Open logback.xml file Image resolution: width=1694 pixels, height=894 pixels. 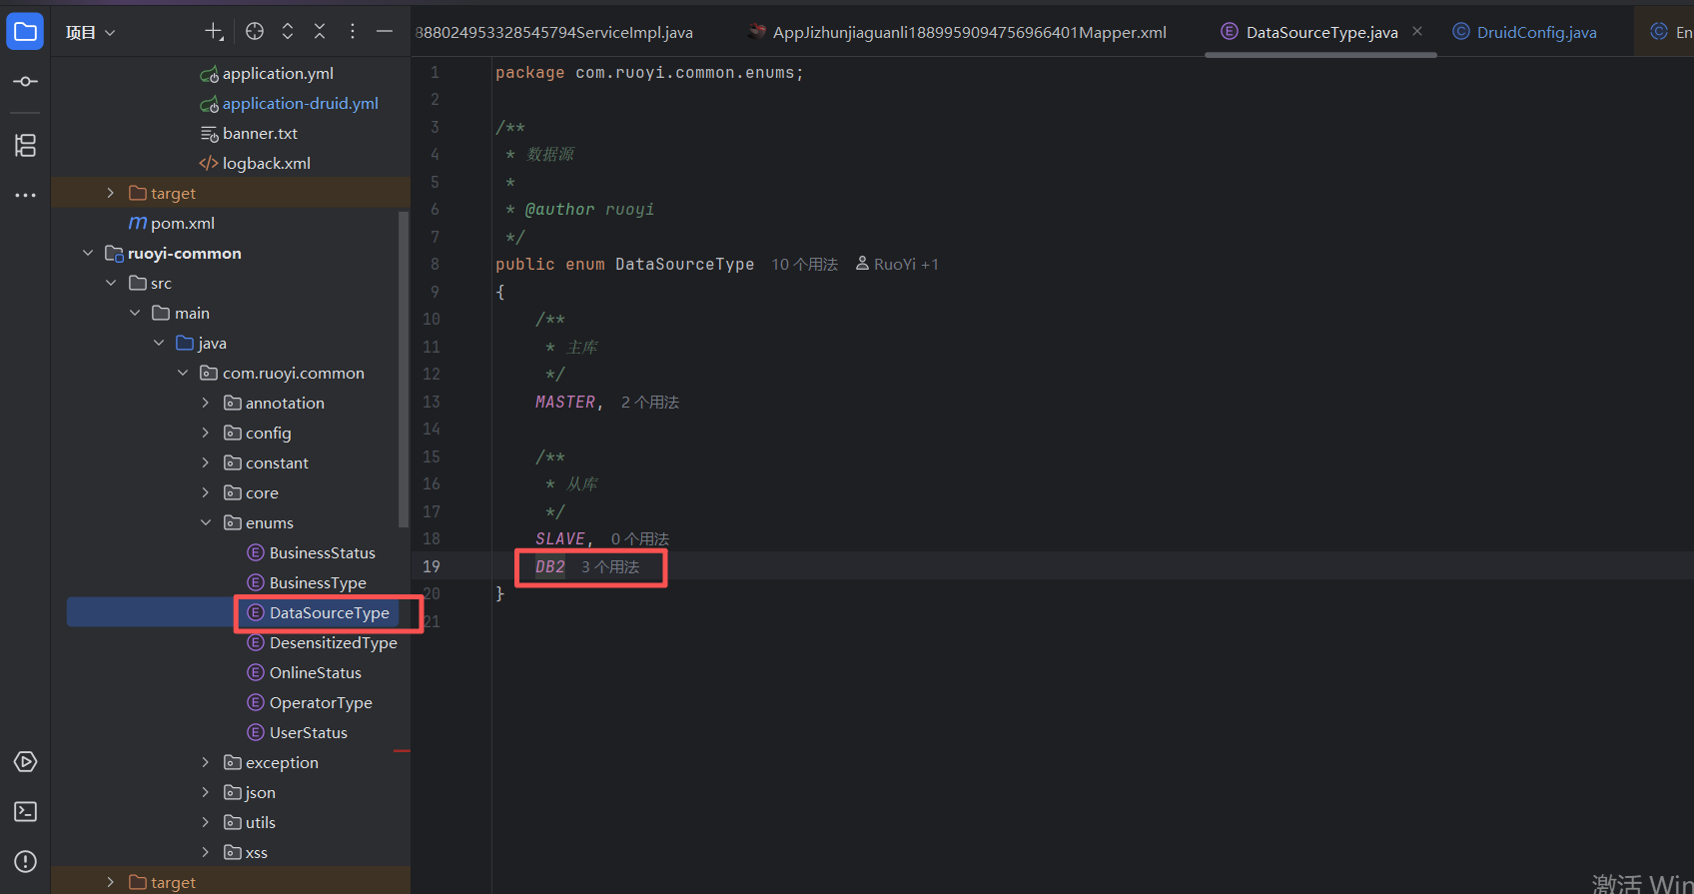[255, 164]
